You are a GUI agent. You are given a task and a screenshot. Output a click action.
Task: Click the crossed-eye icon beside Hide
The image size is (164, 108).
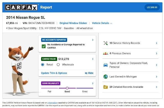pos(86,73)
